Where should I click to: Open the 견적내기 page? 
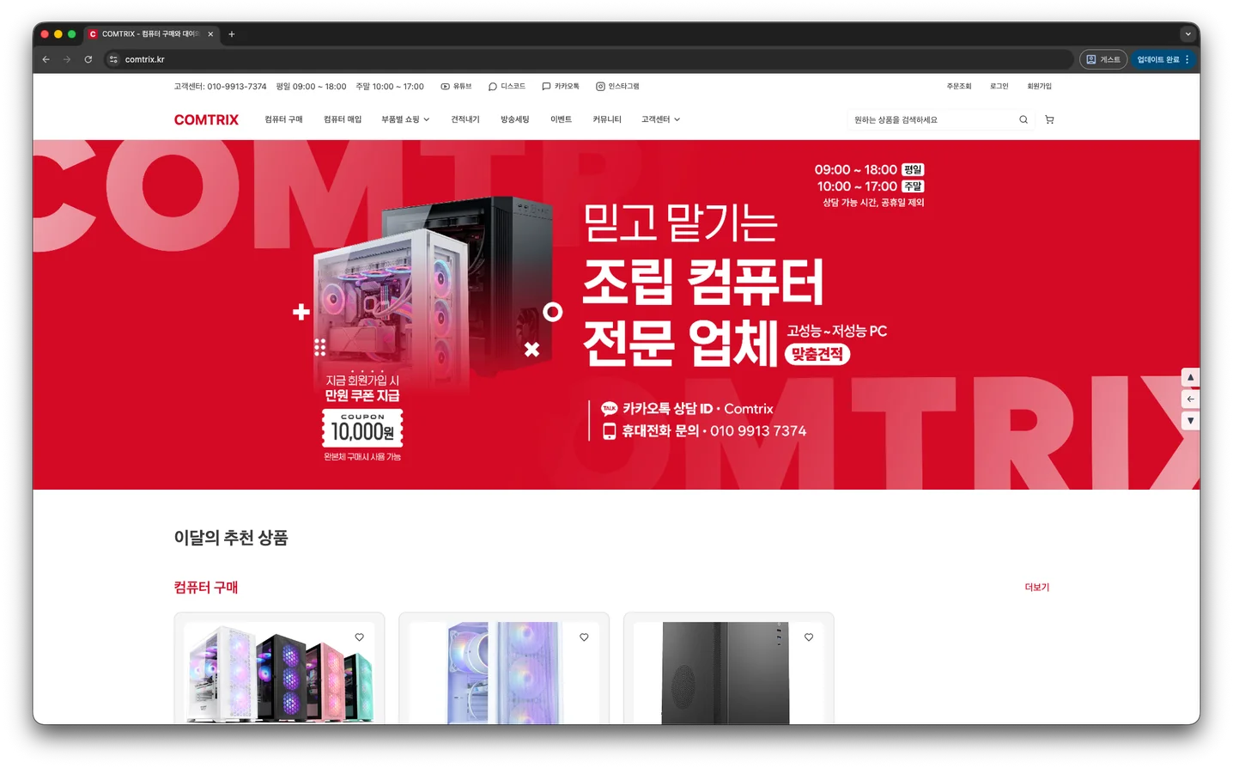click(x=465, y=119)
